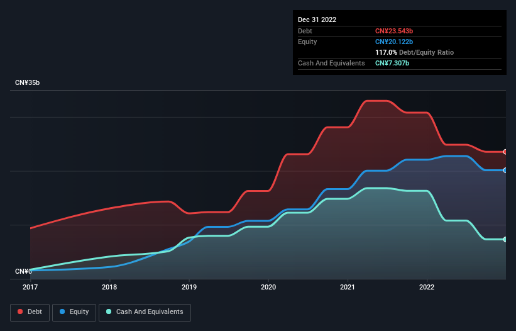Click the teal Cash legend dot
The width and height of the screenshot is (516, 331).
(x=109, y=311)
